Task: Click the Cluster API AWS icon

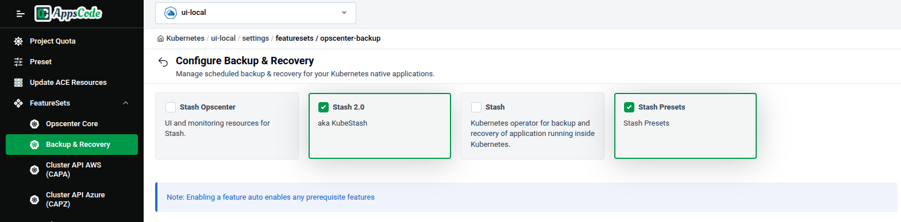Action: tap(34, 170)
